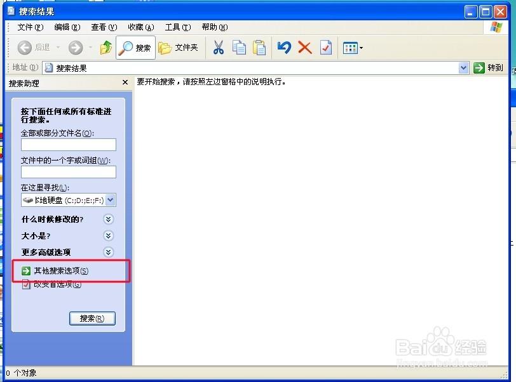This screenshot has height=382, width=516.
Task: Click inside the 全部或部分文件名 input field
Action: 68,145
